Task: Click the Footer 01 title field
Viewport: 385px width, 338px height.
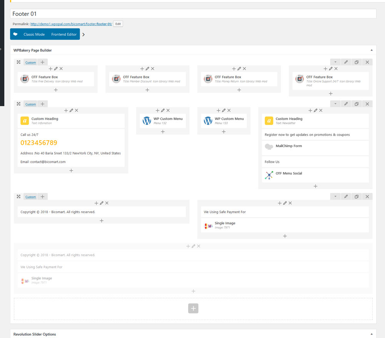Action: 192,14
